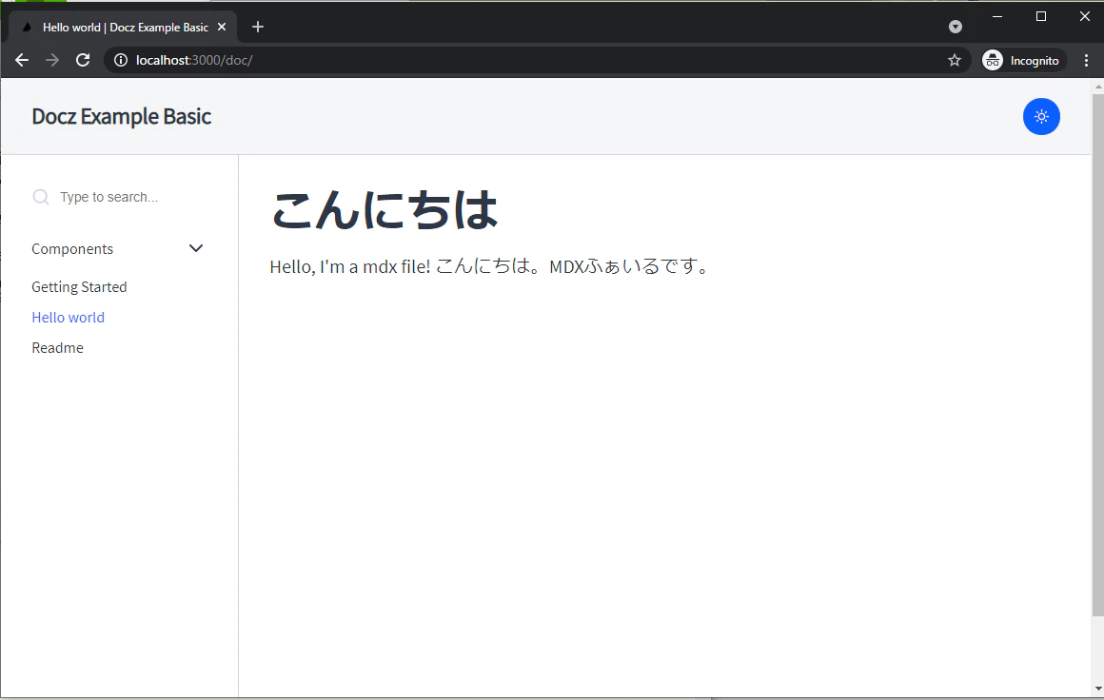Open a new tab with plus button
Viewport: 1104px width, 700px height.
point(258,27)
